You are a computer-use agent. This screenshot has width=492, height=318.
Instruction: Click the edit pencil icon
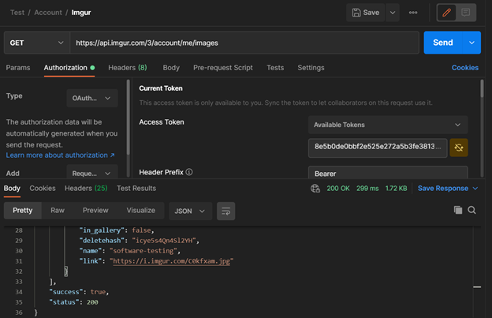click(x=446, y=13)
